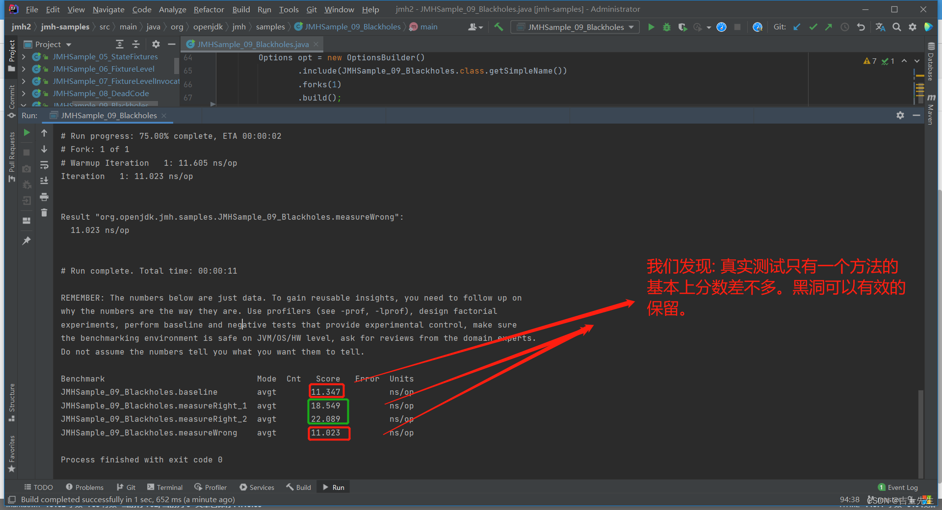Toggle the Favorites tool window stripe

point(12,454)
